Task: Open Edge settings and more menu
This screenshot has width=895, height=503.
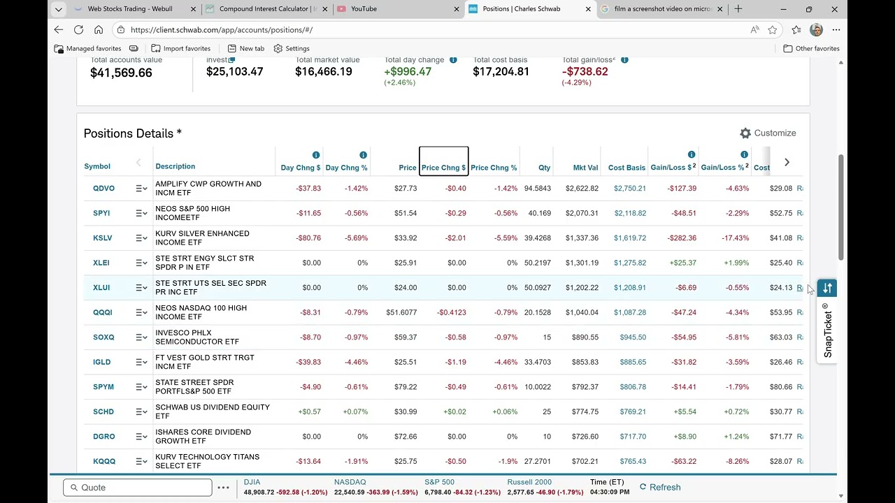Action: click(836, 30)
